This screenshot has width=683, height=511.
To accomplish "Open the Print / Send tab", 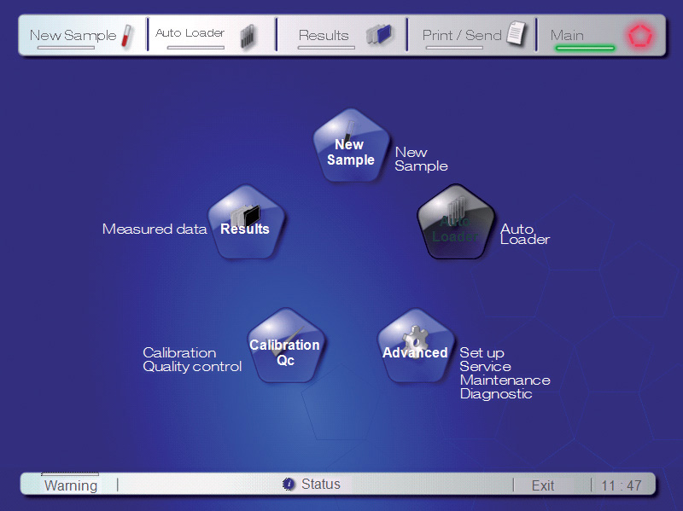I will 462,36.
